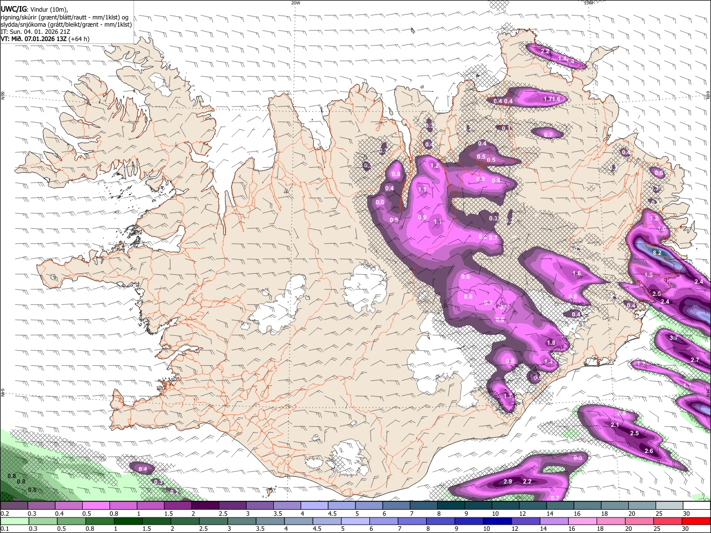Click the 20W longitude label
The width and height of the screenshot is (711, 533).
[x=296, y=3]
